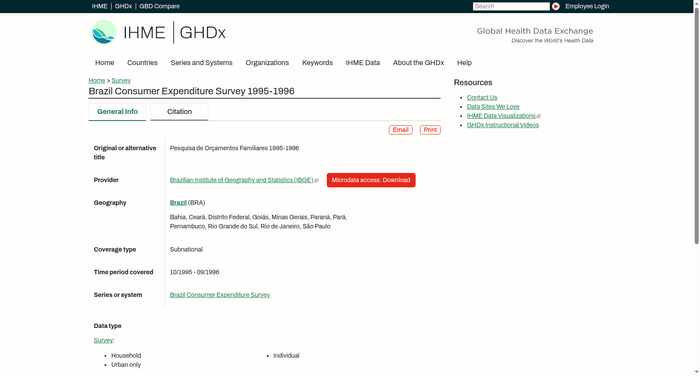The width and height of the screenshot is (700, 376).
Task: Open the Home menu item
Action: [105, 63]
